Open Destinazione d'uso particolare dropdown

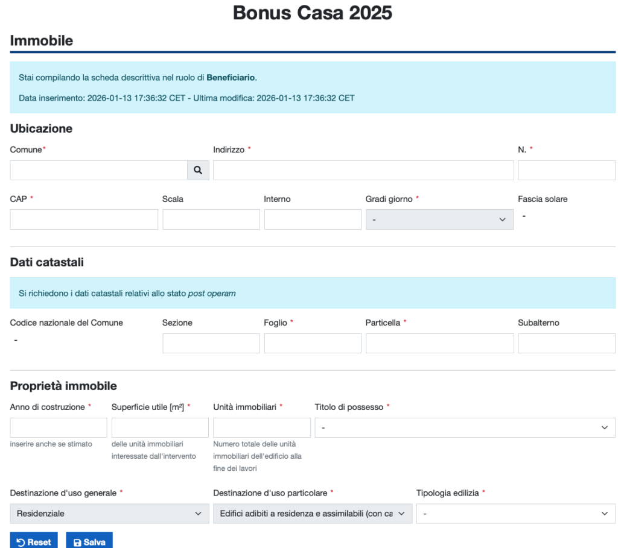pos(312,514)
